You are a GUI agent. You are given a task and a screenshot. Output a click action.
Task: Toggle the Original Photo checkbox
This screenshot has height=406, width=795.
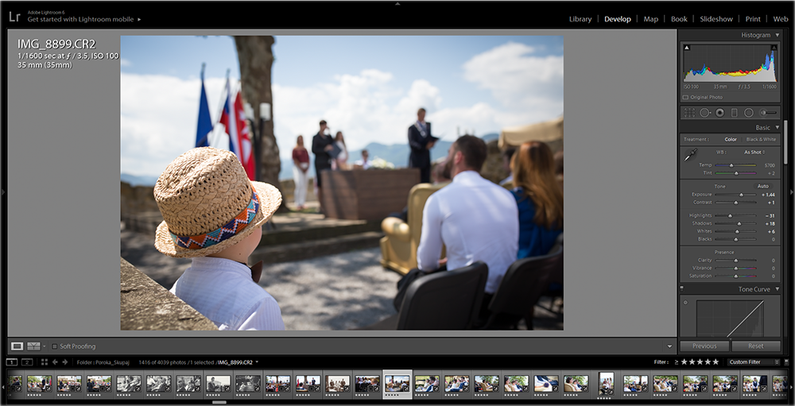[x=685, y=97]
